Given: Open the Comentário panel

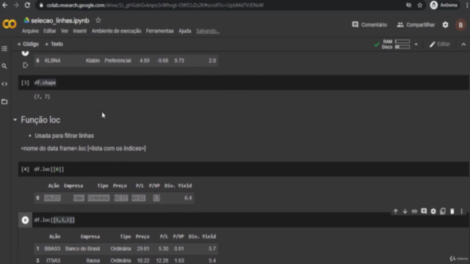Looking at the screenshot, I should pos(369,25).
